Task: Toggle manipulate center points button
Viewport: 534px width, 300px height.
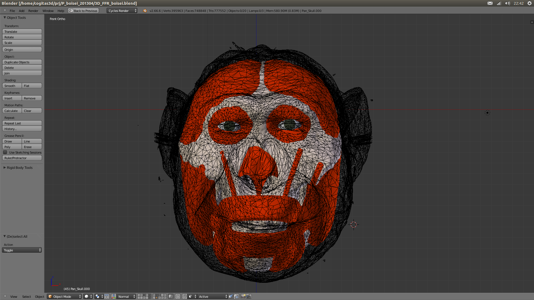Action: coord(107,296)
